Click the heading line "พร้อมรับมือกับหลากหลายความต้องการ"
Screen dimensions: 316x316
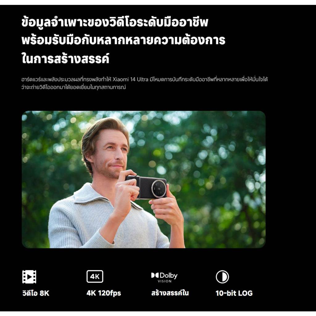123,40
